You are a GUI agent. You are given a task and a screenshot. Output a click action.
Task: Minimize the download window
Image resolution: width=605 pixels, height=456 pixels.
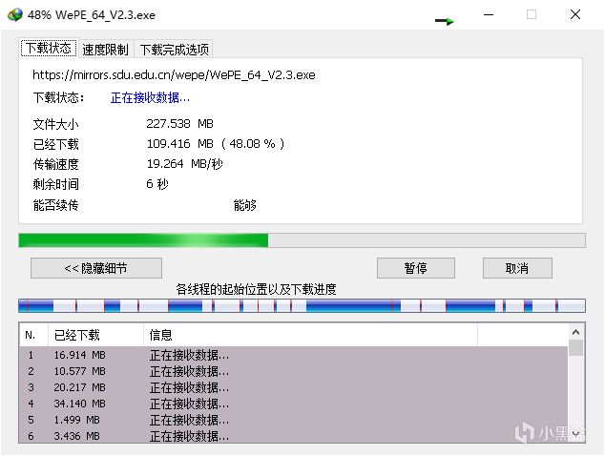[x=489, y=14]
